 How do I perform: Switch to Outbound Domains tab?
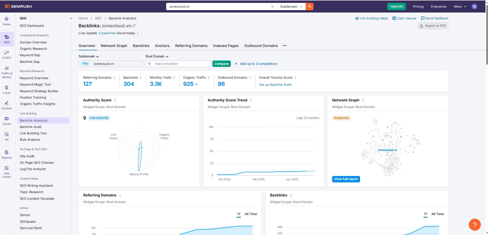(x=261, y=46)
